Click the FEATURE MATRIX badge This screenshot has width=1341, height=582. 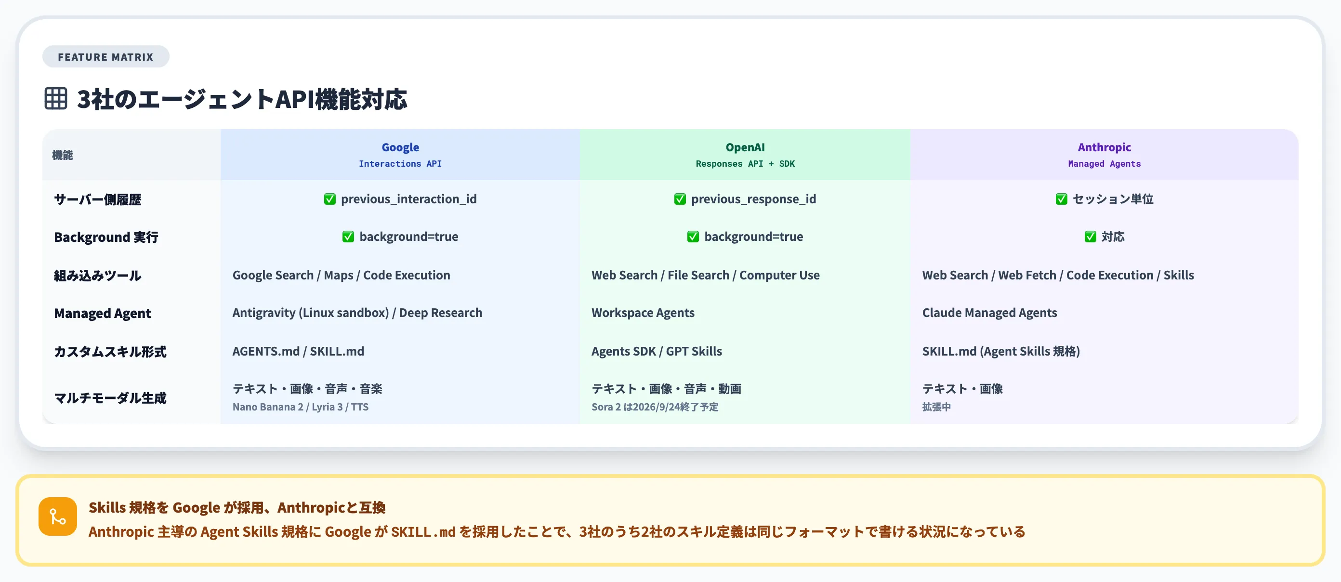coord(105,57)
